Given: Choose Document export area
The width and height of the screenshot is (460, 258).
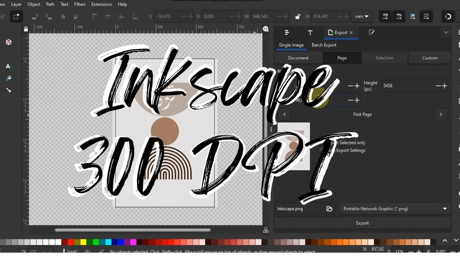Looking at the screenshot, I should (x=298, y=58).
